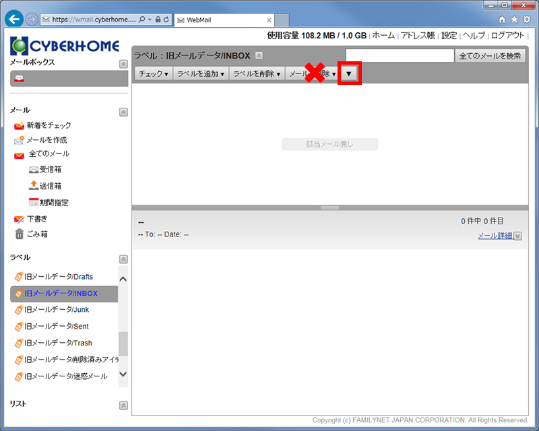Collapse the ラベル section
This screenshot has width=539, height=431.
[123, 259]
